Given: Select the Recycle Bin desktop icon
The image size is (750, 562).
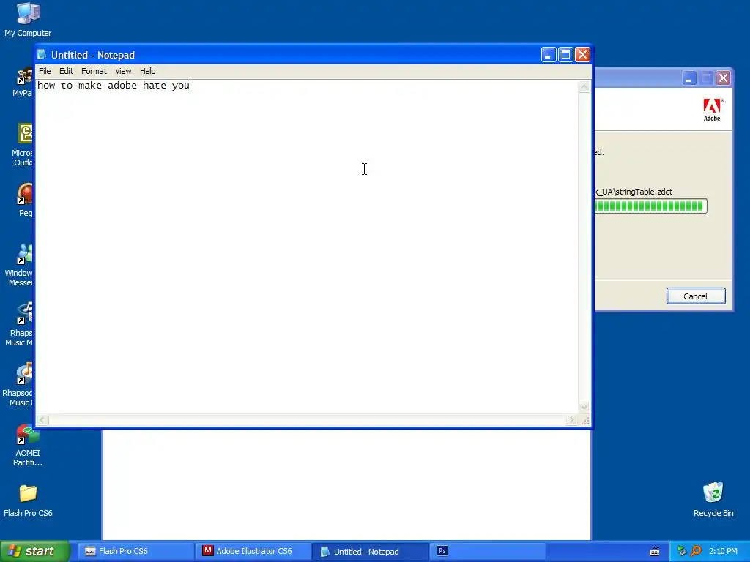Looking at the screenshot, I should click(713, 500).
